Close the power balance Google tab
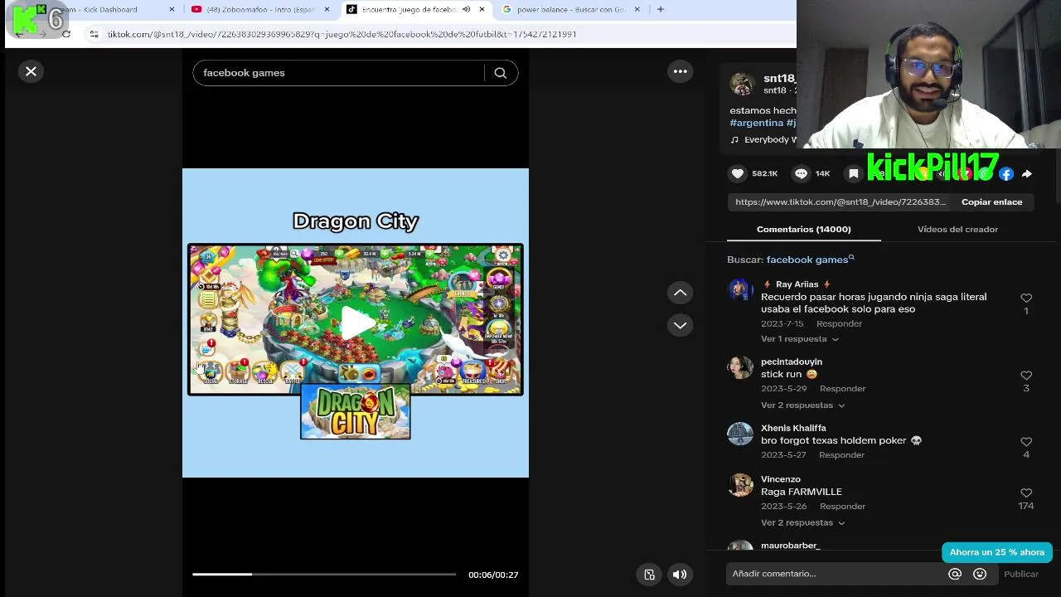This screenshot has width=1061, height=597. (637, 10)
